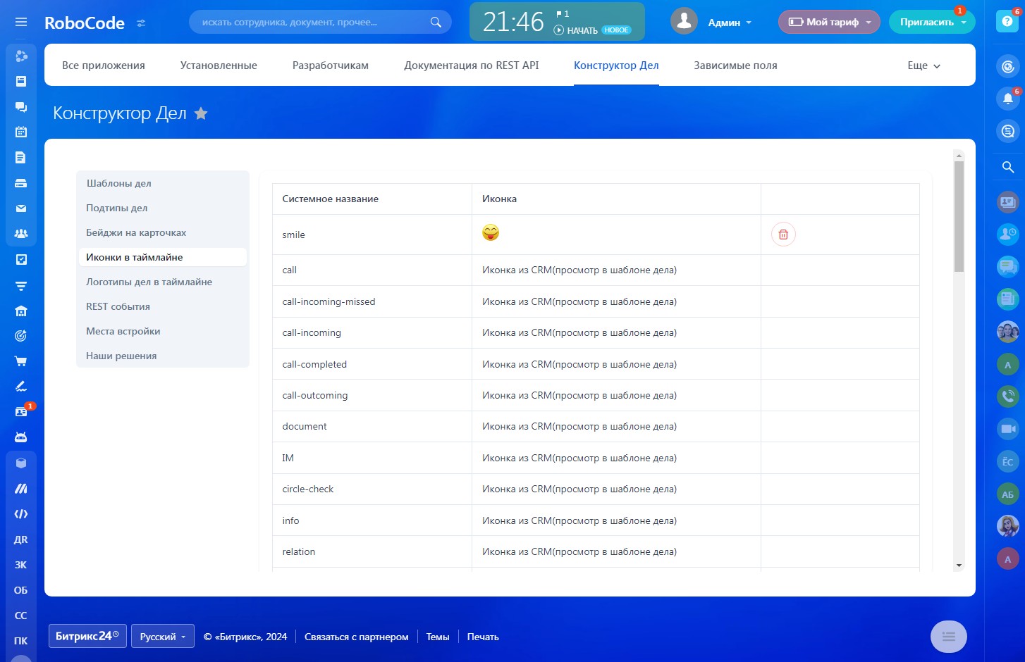Open mail icon in left sidebar
Screen dimensions: 1025x662
click(21, 208)
